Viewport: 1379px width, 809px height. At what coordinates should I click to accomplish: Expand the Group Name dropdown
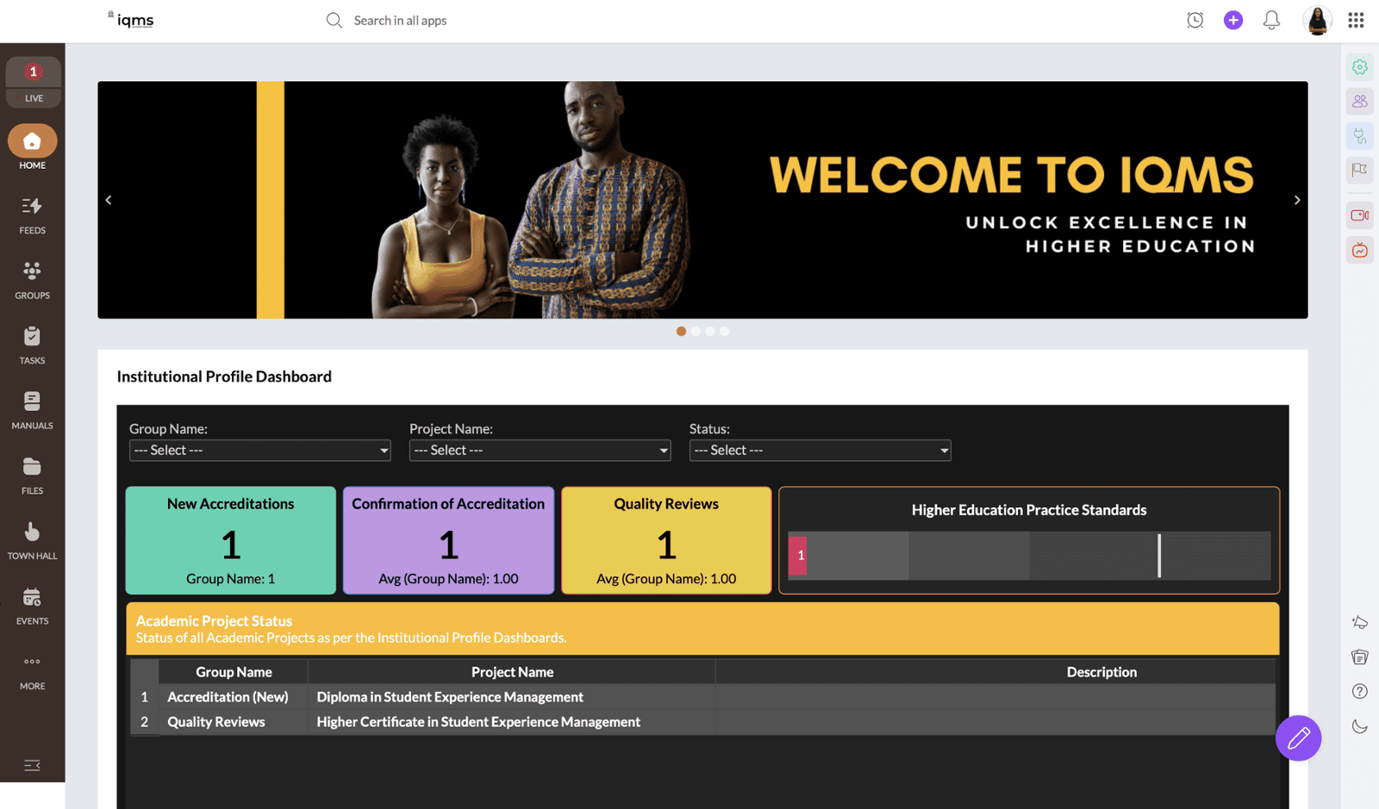pos(259,451)
